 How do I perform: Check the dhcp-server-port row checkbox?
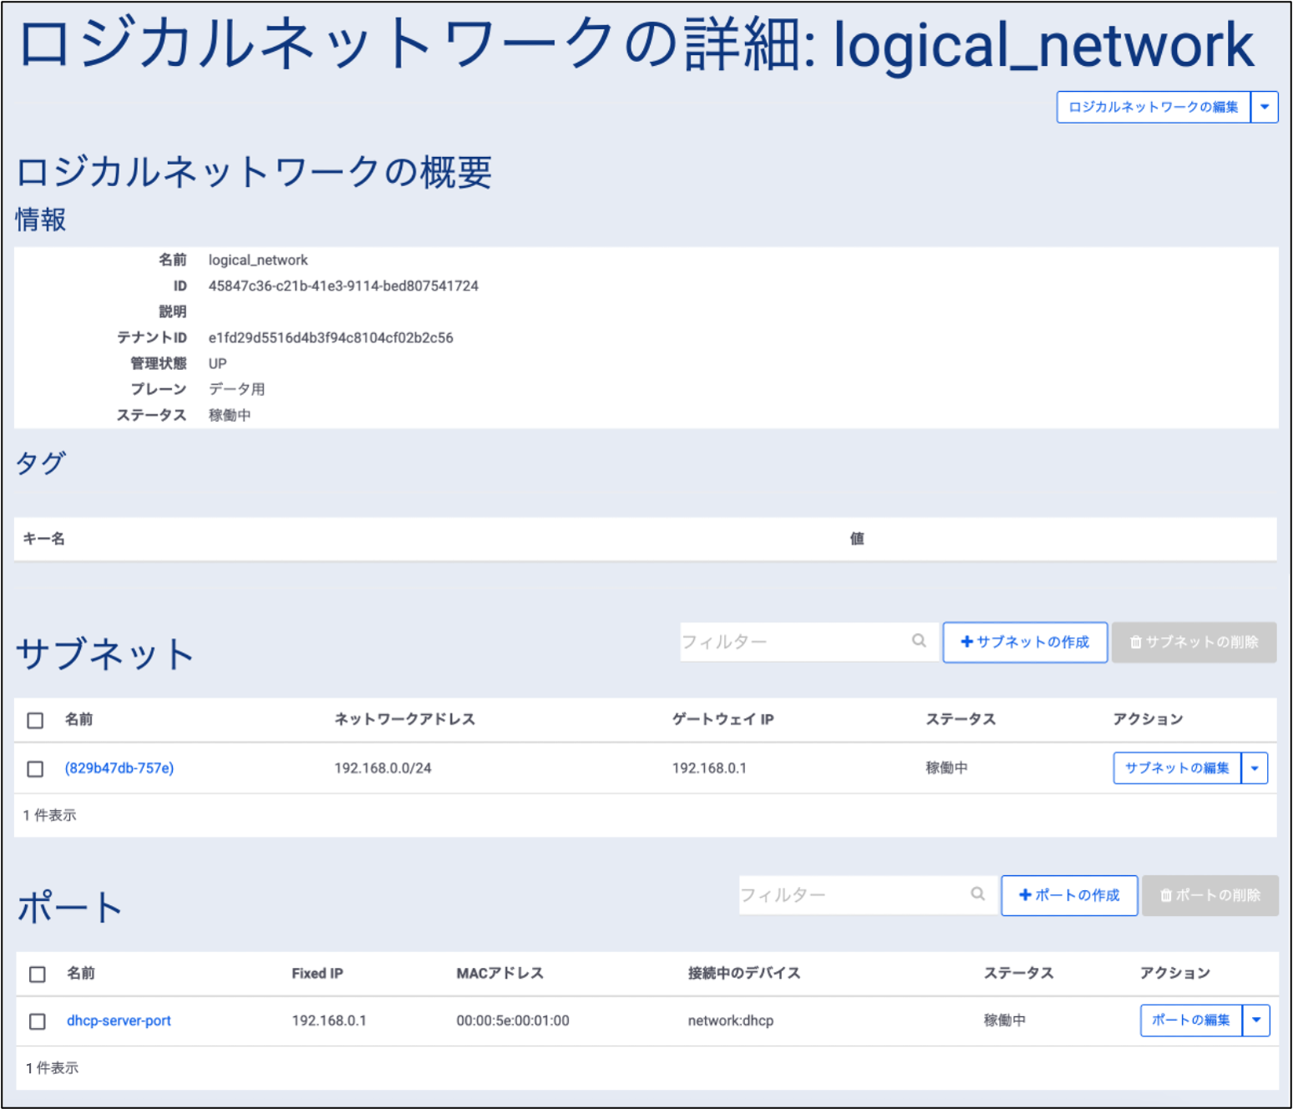pyautogui.click(x=38, y=1021)
